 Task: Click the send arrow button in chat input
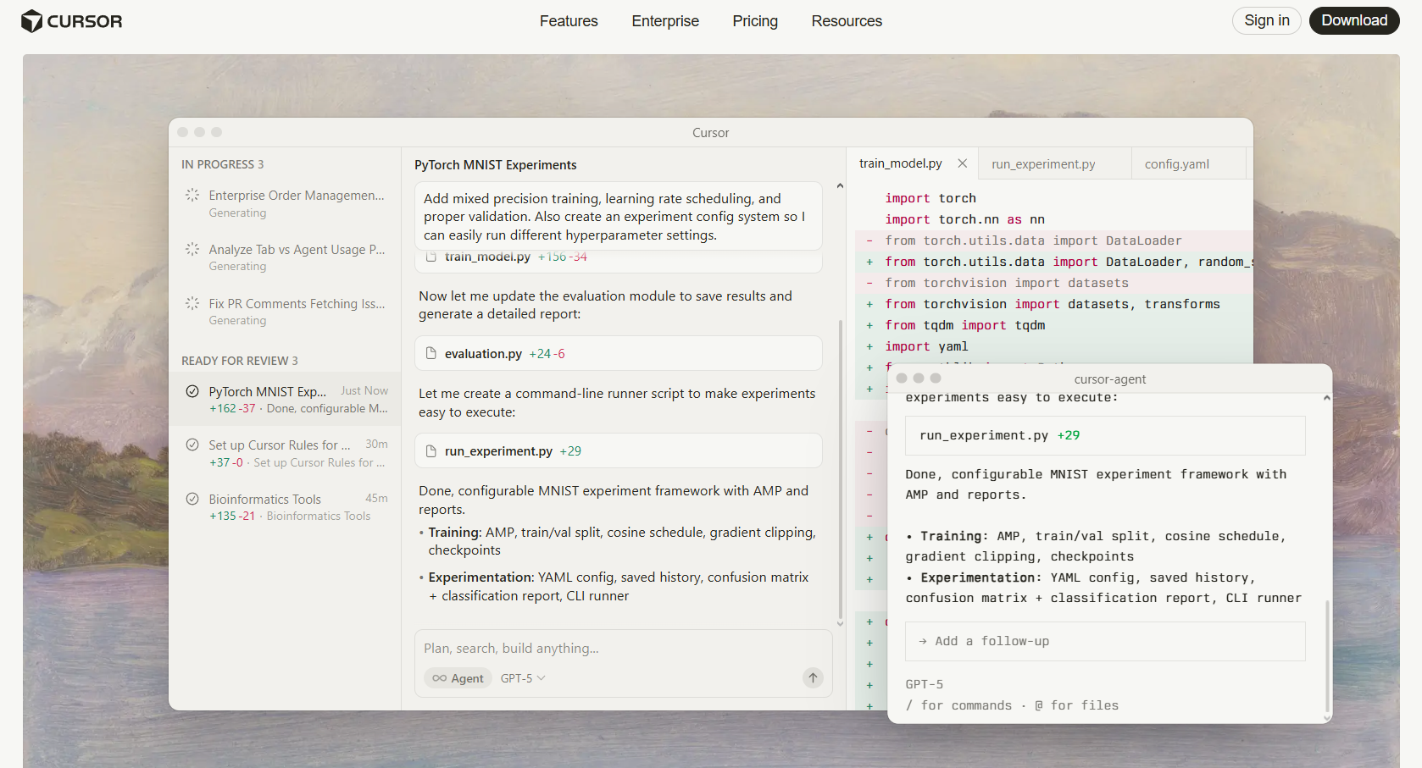pyautogui.click(x=812, y=677)
